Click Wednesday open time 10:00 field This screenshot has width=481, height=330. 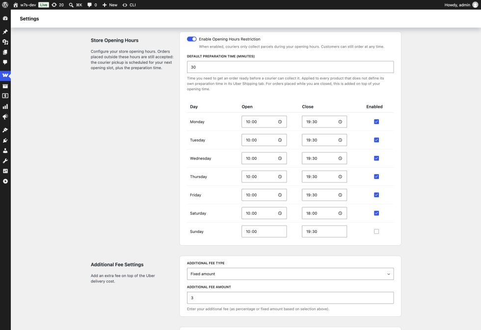click(264, 158)
